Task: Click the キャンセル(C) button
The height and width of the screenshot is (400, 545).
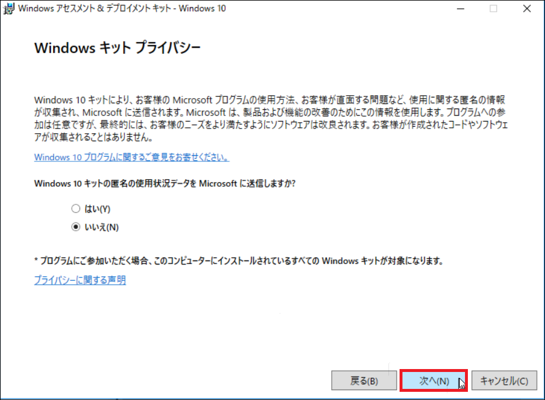Action: (504, 381)
